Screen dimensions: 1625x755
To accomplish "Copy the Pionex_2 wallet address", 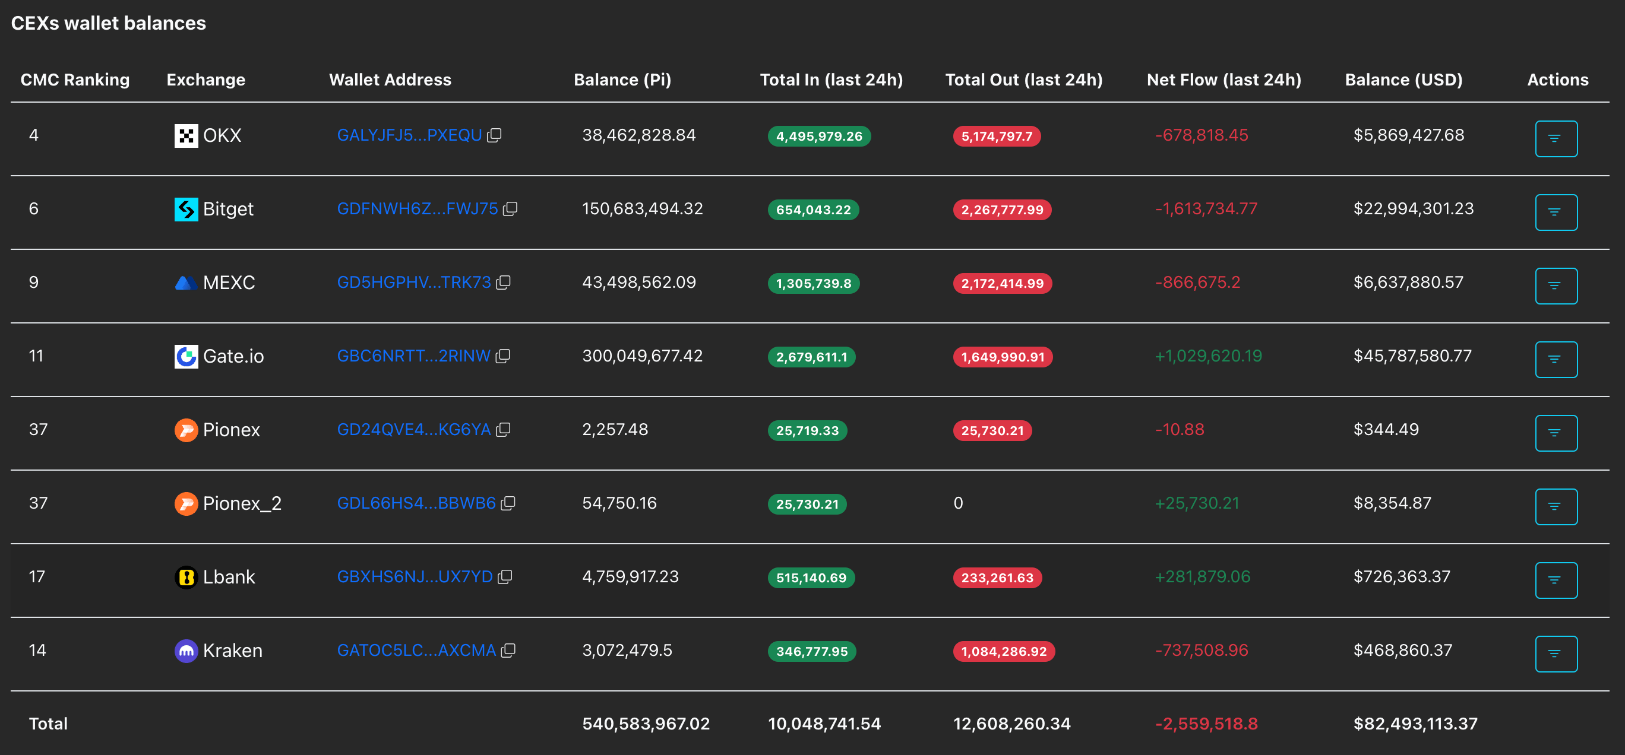I will (x=508, y=503).
